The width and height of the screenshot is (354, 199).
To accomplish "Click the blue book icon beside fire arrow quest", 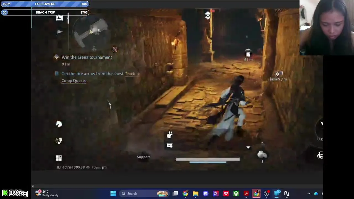I will coord(57,74).
